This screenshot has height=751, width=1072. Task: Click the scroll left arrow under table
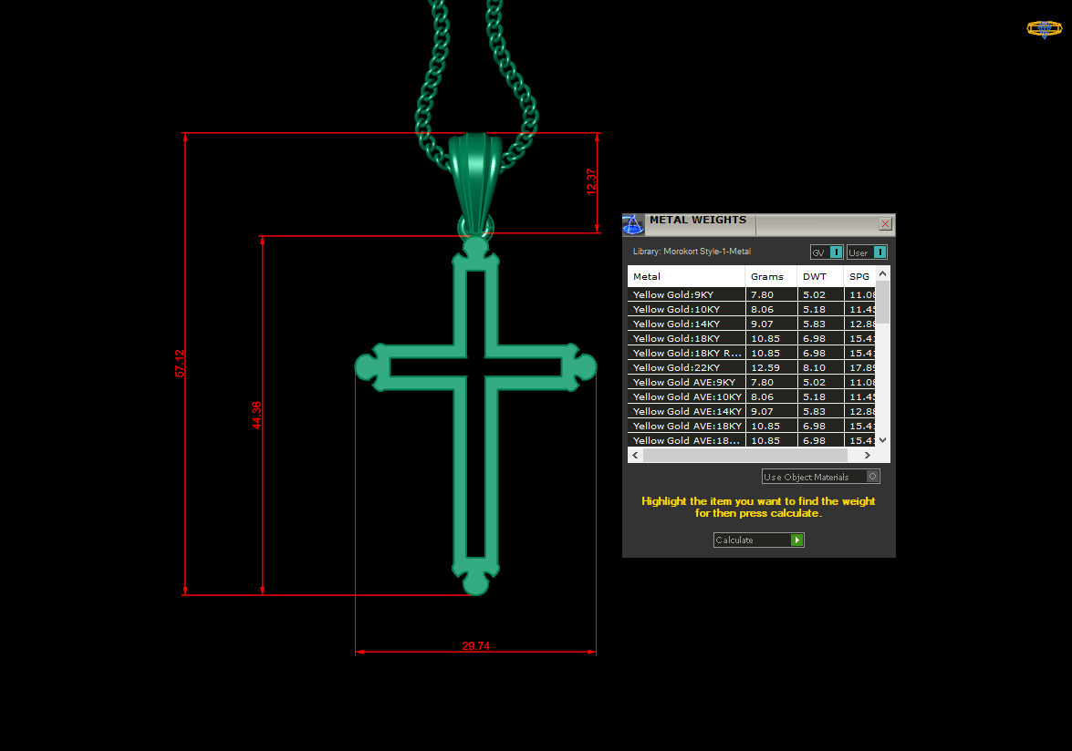point(635,455)
